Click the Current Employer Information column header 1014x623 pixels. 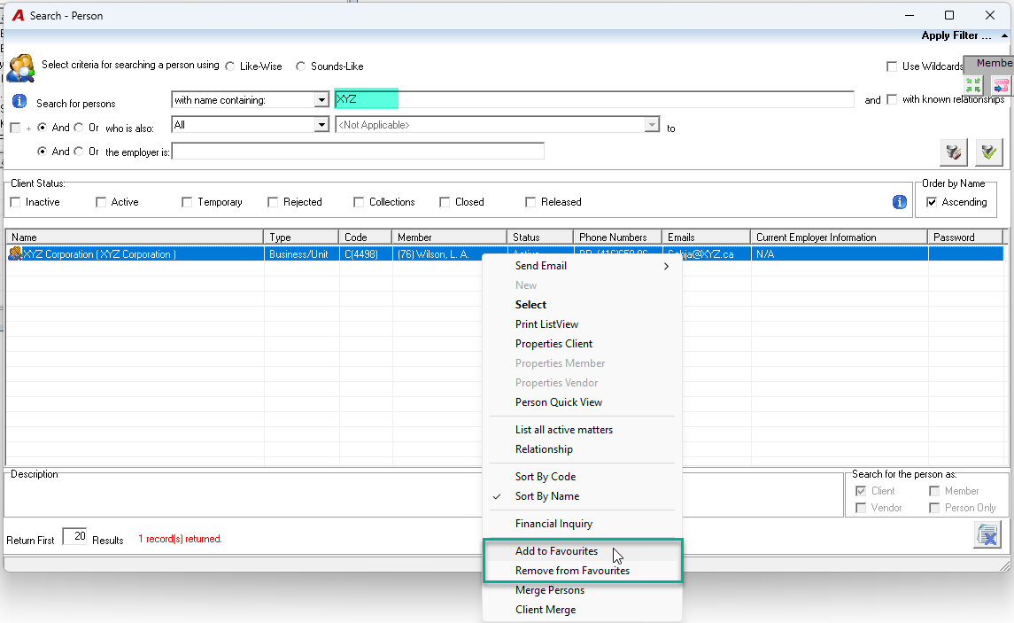839,238
